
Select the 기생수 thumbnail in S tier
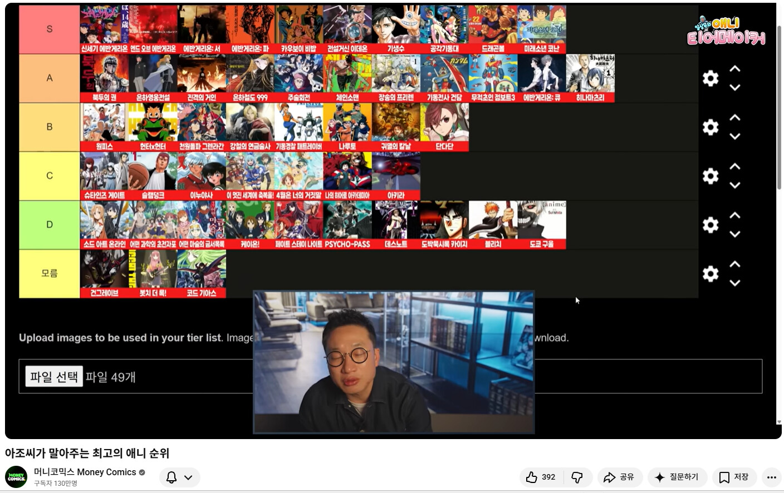pos(396,29)
